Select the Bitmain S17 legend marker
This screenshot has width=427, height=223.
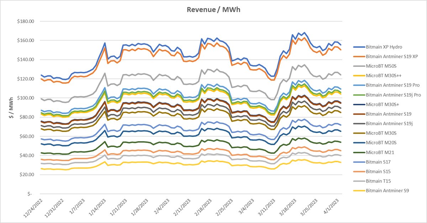pos(359,162)
